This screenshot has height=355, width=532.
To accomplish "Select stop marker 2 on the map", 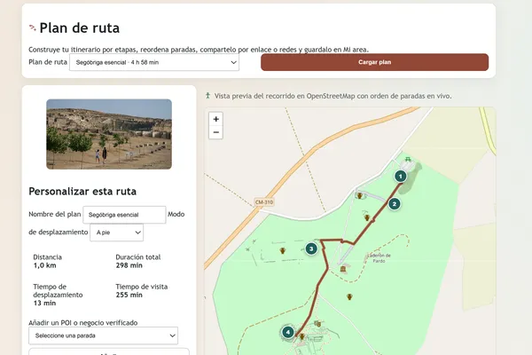I will coord(395,204).
